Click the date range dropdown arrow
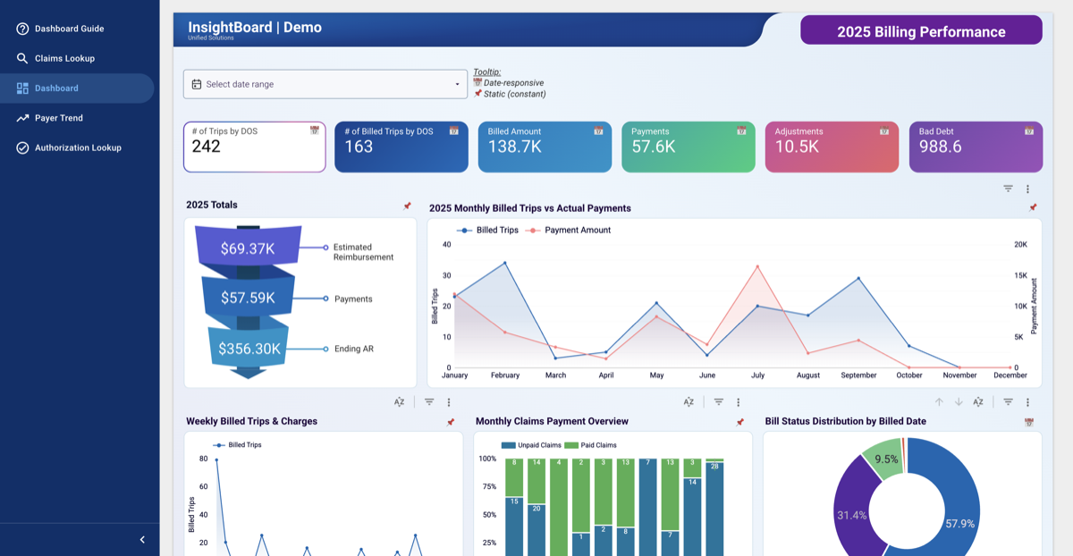 pyautogui.click(x=457, y=85)
